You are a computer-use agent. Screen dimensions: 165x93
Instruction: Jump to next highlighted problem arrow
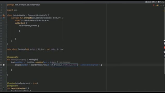coord(163,5)
